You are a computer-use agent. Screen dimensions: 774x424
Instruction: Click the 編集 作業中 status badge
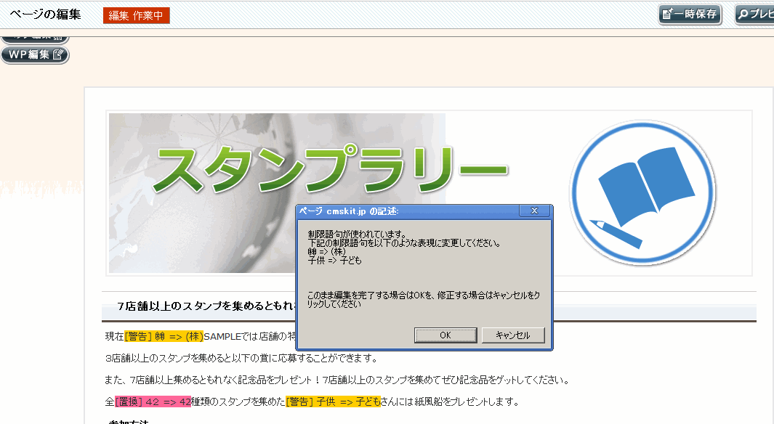tap(136, 15)
